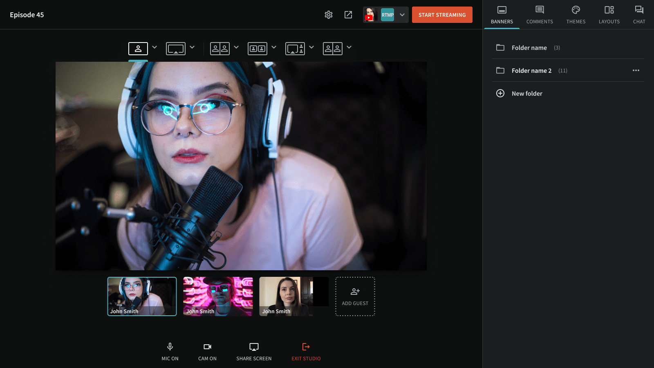Switch to the Banners tab
The width and height of the screenshot is (654, 368).
click(502, 15)
